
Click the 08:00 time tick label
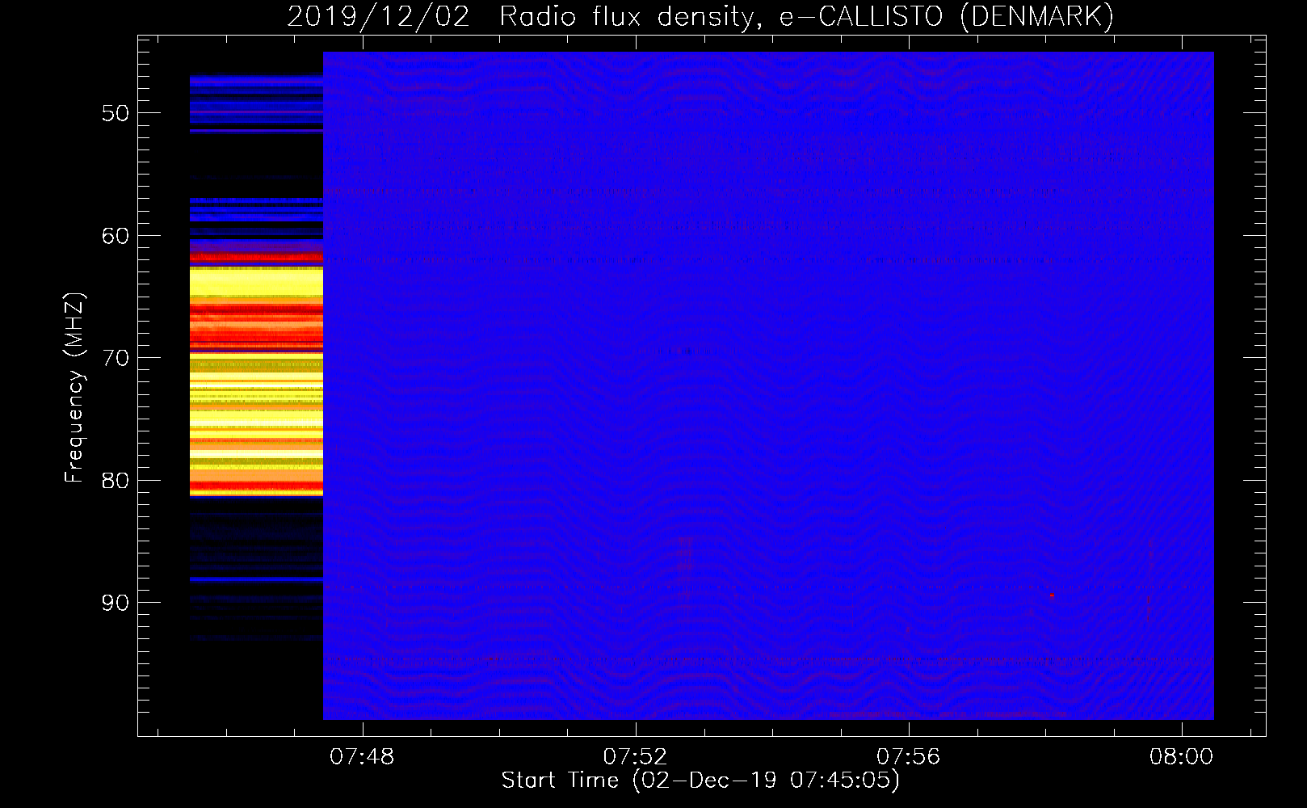[1182, 756]
